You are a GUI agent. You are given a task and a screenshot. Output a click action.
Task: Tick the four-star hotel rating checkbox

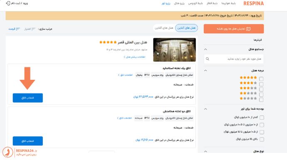click(261, 84)
